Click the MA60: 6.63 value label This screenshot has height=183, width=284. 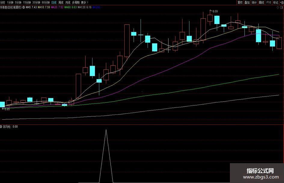click(71, 8)
